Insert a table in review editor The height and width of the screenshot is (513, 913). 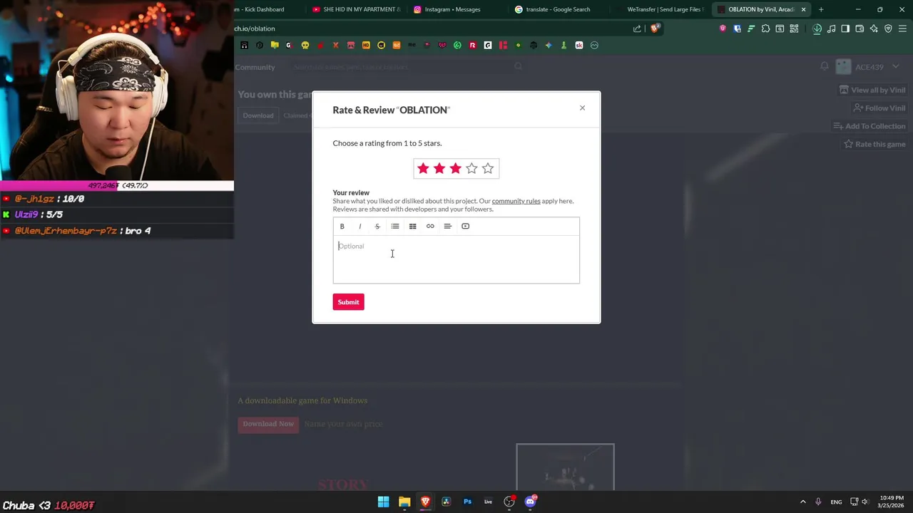(x=412, y=227)
